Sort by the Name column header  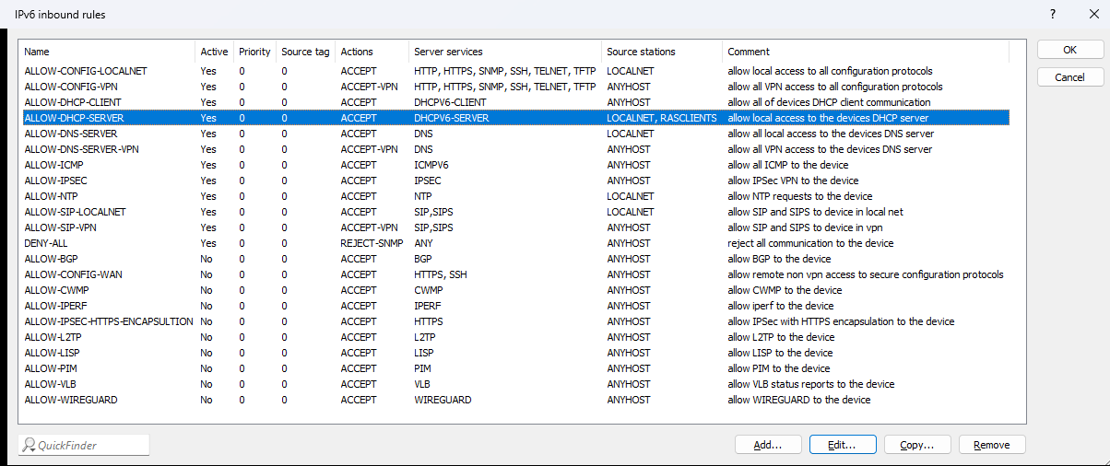[107, 52]
